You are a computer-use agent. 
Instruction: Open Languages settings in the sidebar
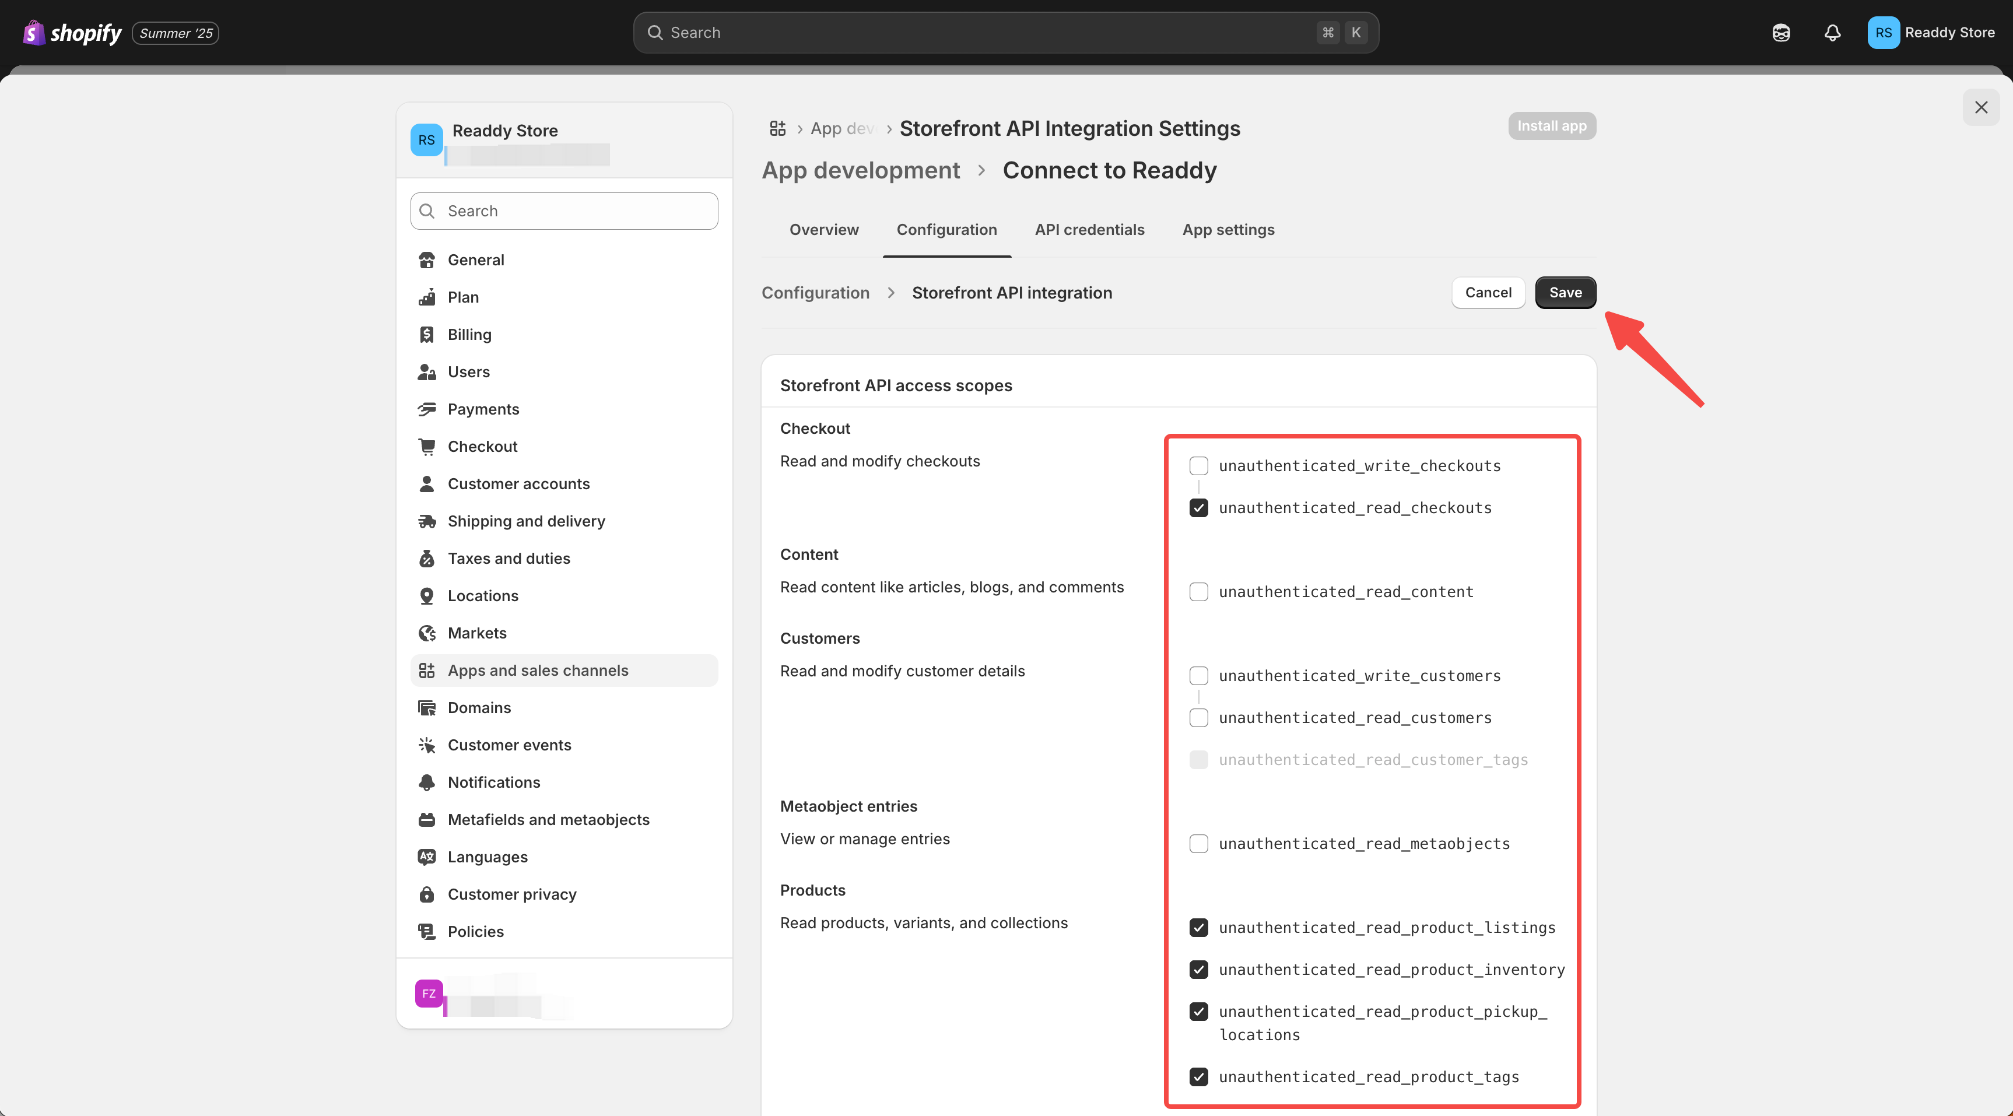(x=487, y=857)
